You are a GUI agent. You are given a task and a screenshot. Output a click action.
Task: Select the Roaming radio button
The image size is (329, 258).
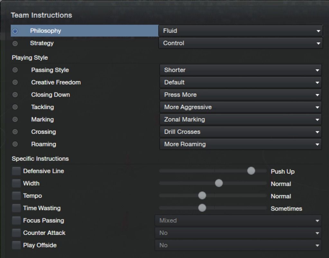(x=15, y=144)
